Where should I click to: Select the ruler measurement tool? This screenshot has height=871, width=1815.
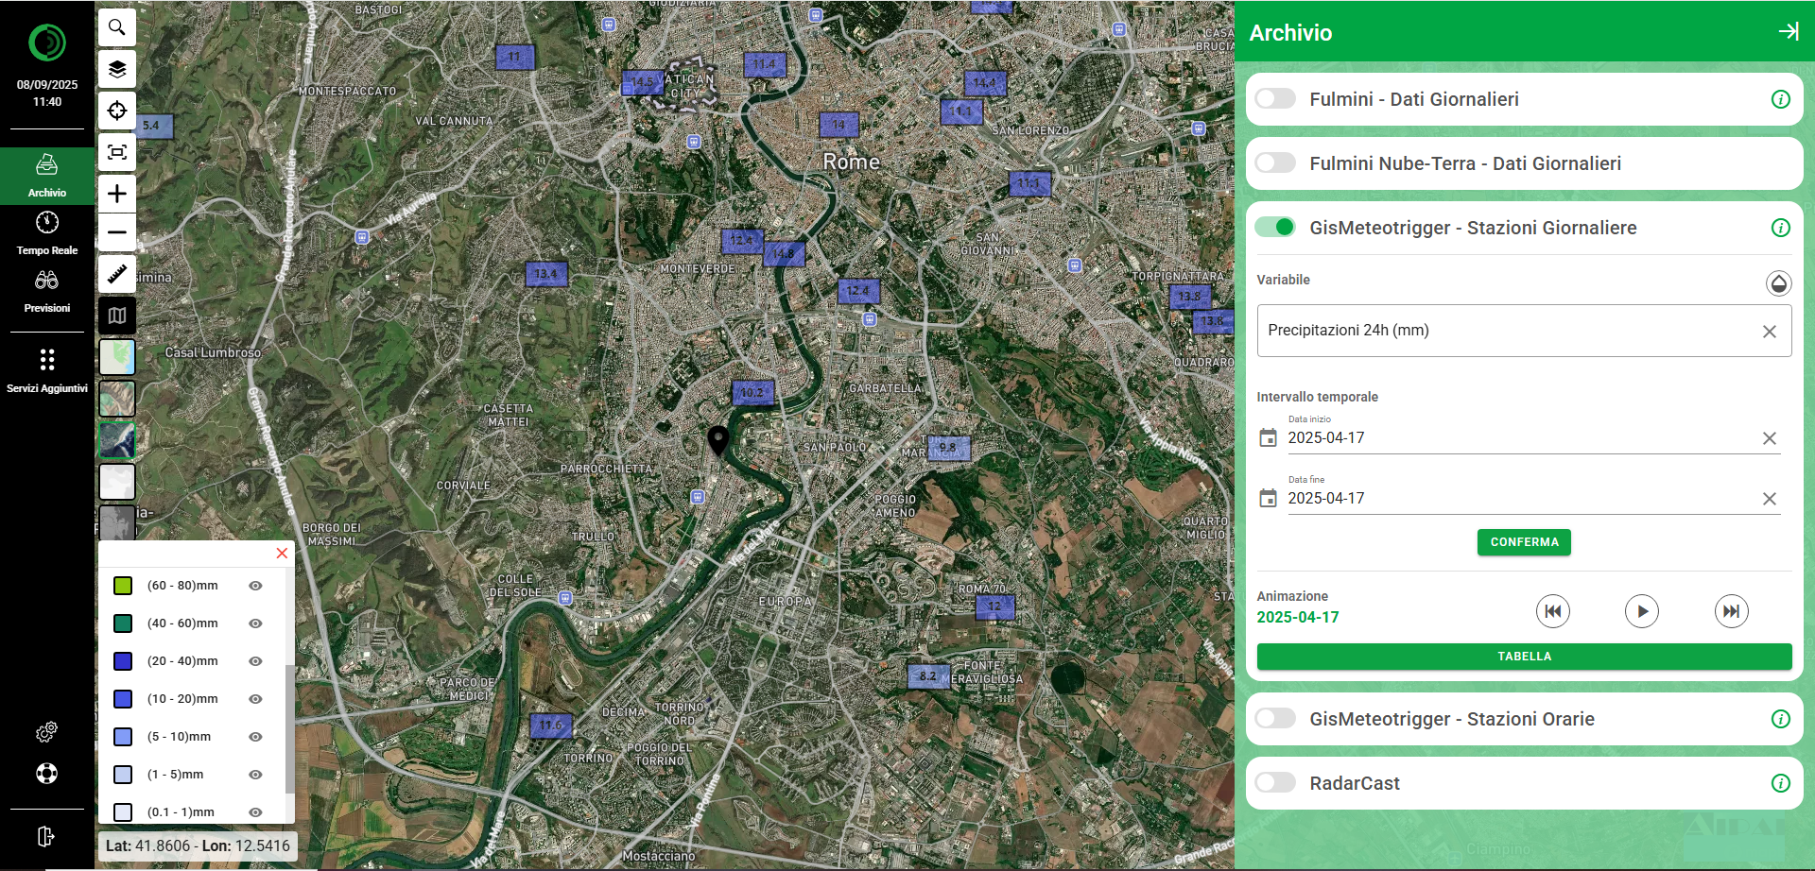click(x=117, y=274)
